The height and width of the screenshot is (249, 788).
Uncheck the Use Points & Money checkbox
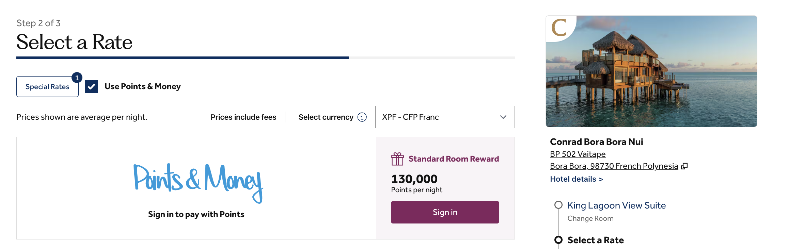[92, 86]
